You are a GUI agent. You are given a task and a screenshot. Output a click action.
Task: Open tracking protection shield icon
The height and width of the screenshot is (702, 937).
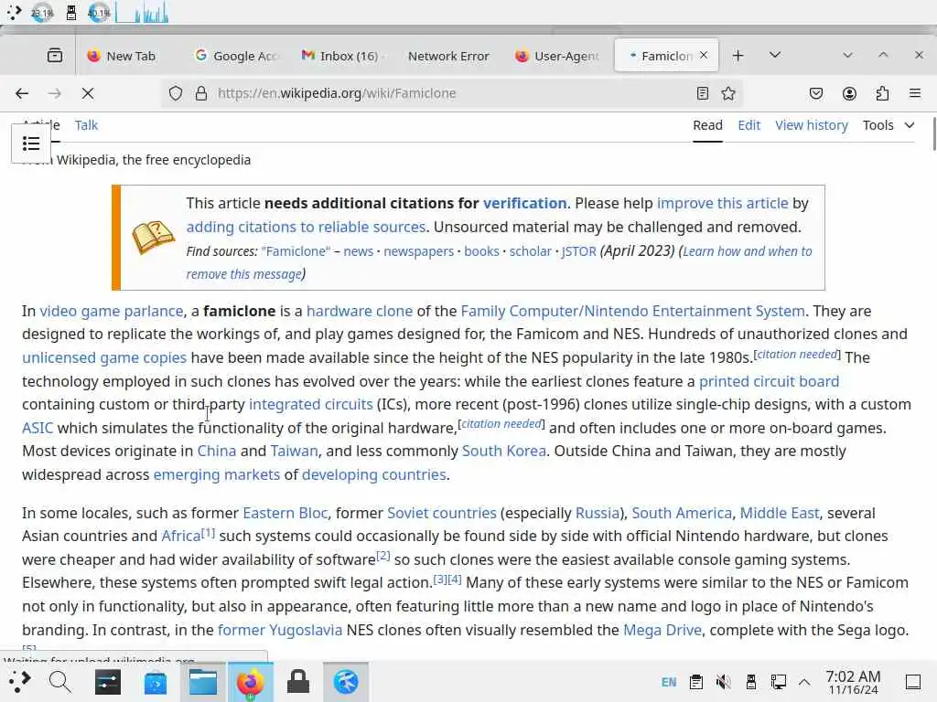click(175, 93)
